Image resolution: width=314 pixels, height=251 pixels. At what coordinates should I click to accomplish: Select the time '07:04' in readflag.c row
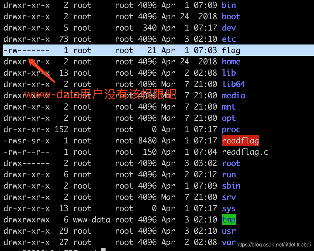pos(205,152)
